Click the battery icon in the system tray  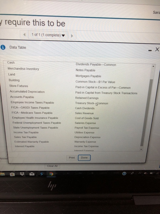coord(151,173)
